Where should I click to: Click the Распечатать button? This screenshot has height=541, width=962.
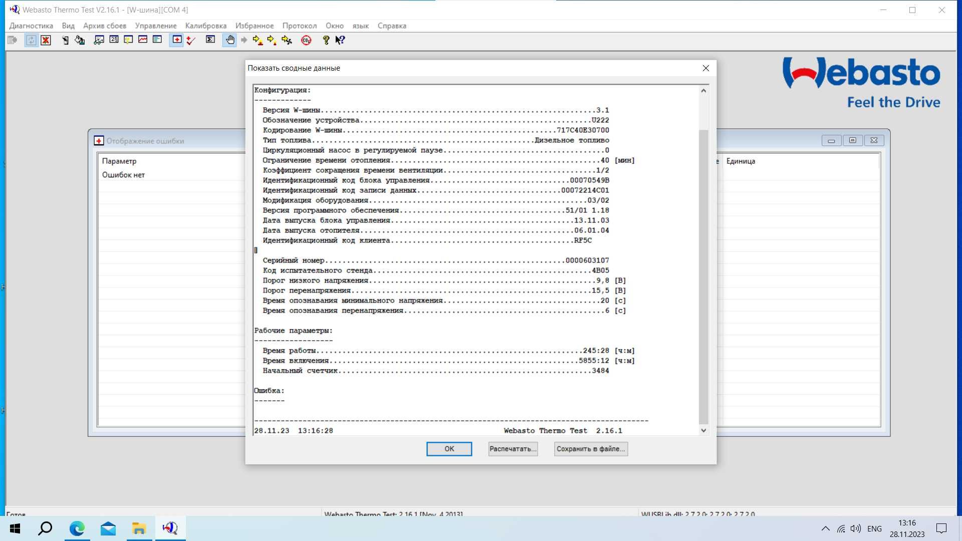513,449
